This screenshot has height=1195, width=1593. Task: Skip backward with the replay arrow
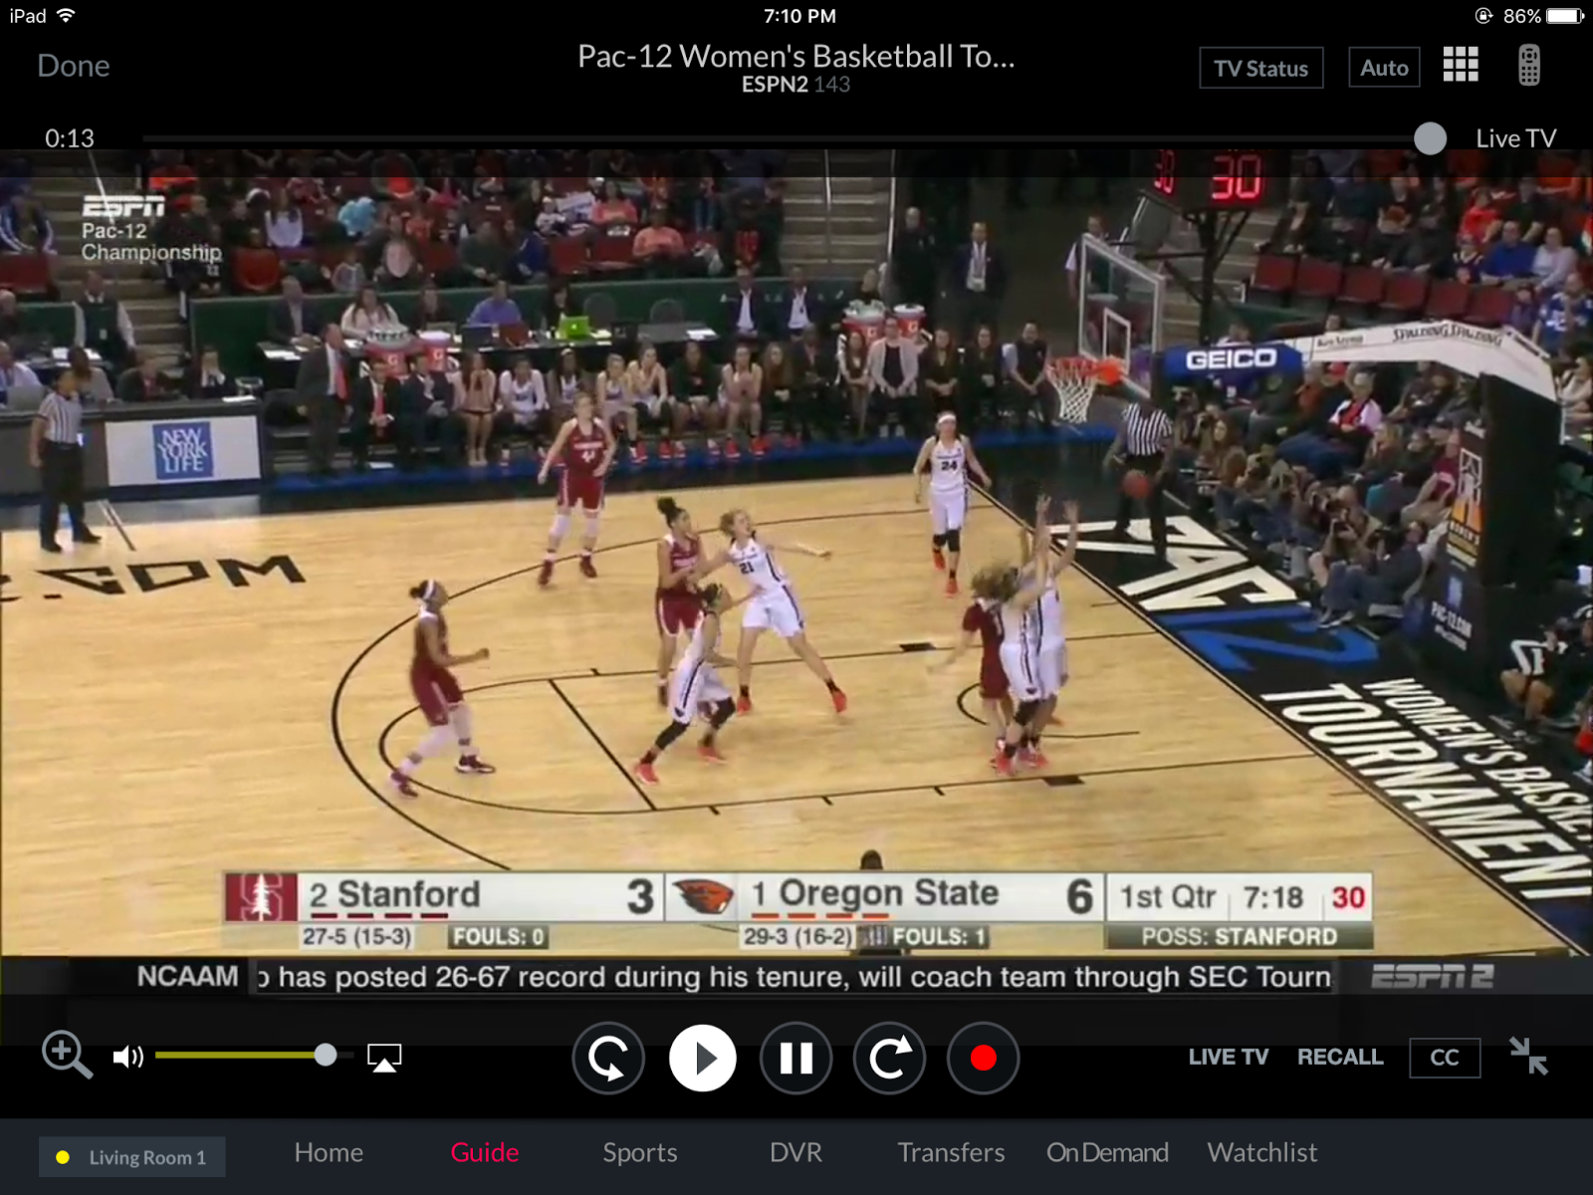(x=608, y=1059)
